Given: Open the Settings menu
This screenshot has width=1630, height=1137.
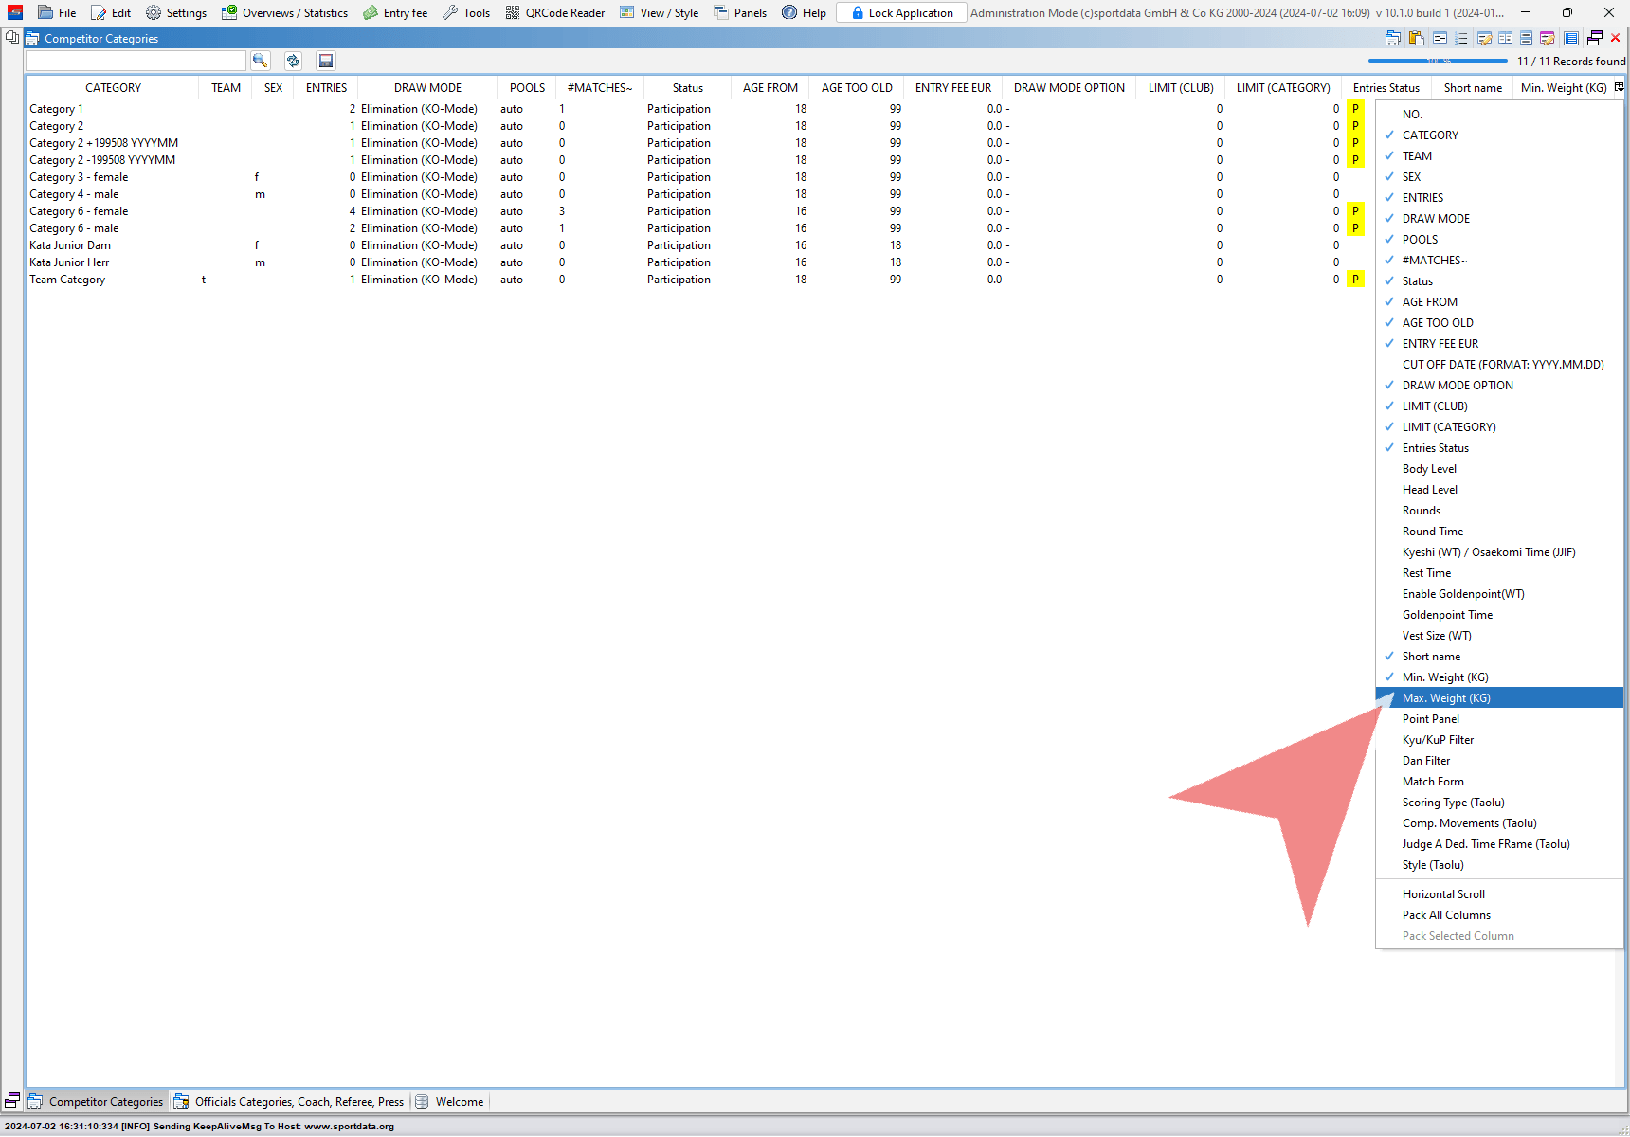Looking at the screenshot, I should click(x=176, y=13).
